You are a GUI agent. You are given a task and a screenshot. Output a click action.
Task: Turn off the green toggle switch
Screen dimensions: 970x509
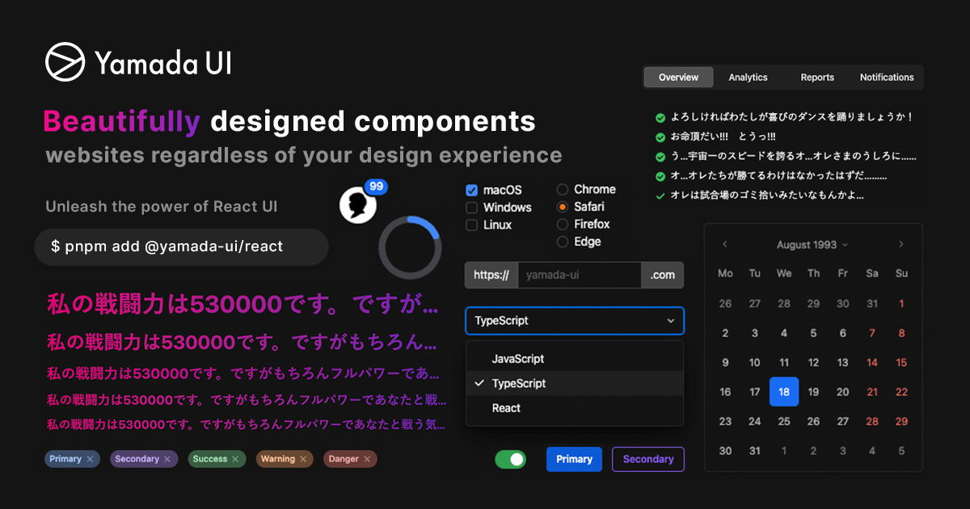[x=510, y=460]
